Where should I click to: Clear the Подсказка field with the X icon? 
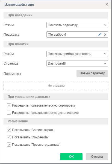click(105, 35)
